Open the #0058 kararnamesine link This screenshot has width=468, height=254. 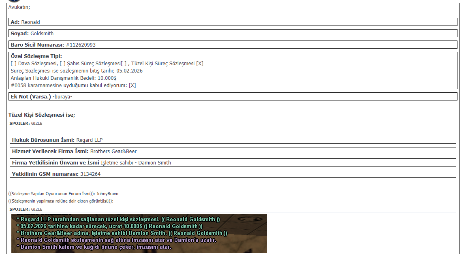pos(36,85)
